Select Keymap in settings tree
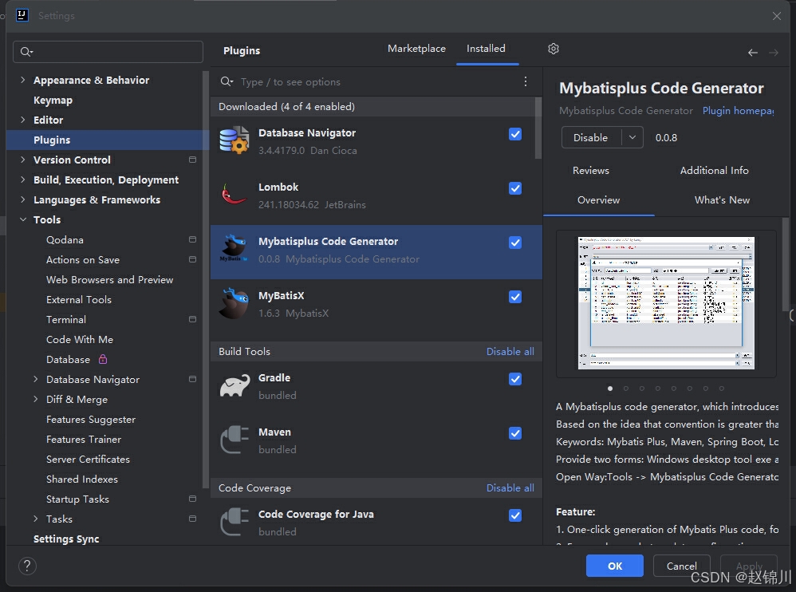796x592 pixels. tap(53, 100)
